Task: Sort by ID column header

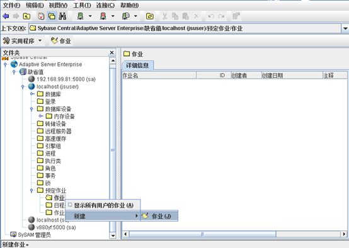Action: (214, 75)
